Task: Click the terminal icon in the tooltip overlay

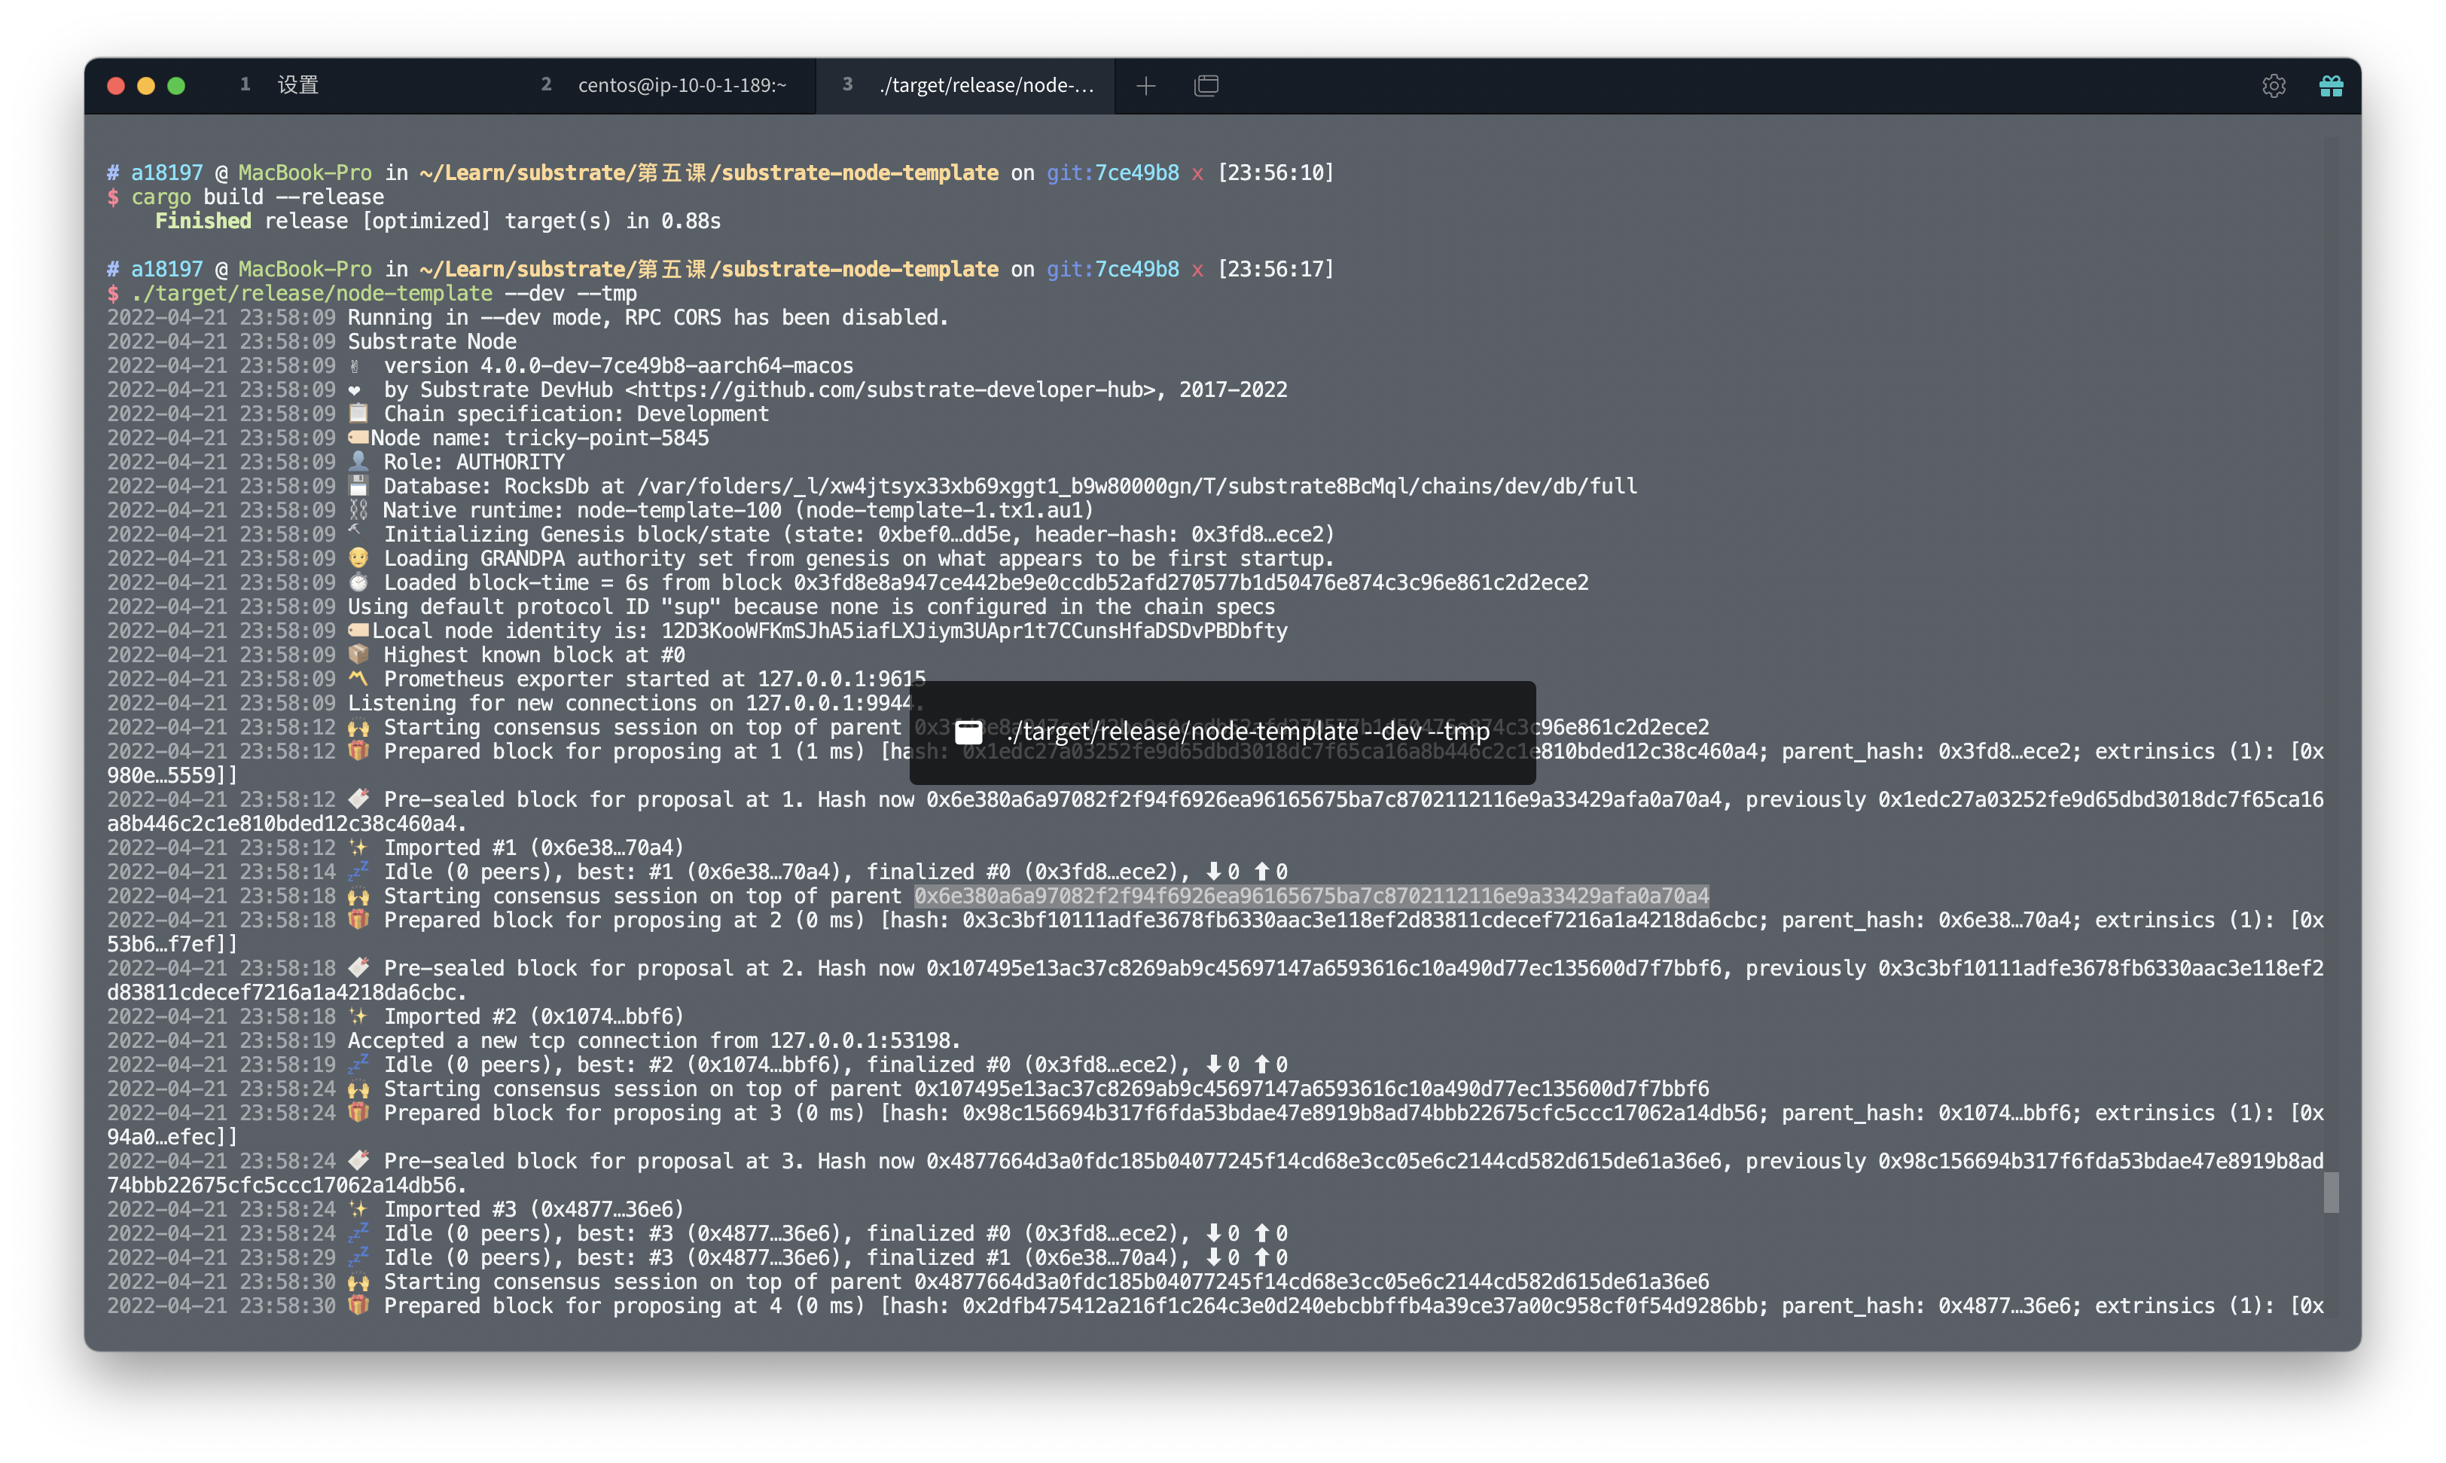Action: point(968,731)
